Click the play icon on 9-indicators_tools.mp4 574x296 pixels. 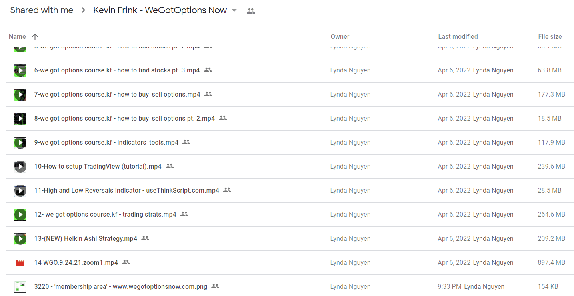pyautogui.click(x=20, y=143)
